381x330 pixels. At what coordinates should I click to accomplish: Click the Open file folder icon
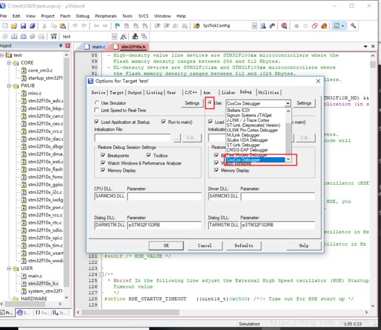pyautogui.click(x=14, y=26)
